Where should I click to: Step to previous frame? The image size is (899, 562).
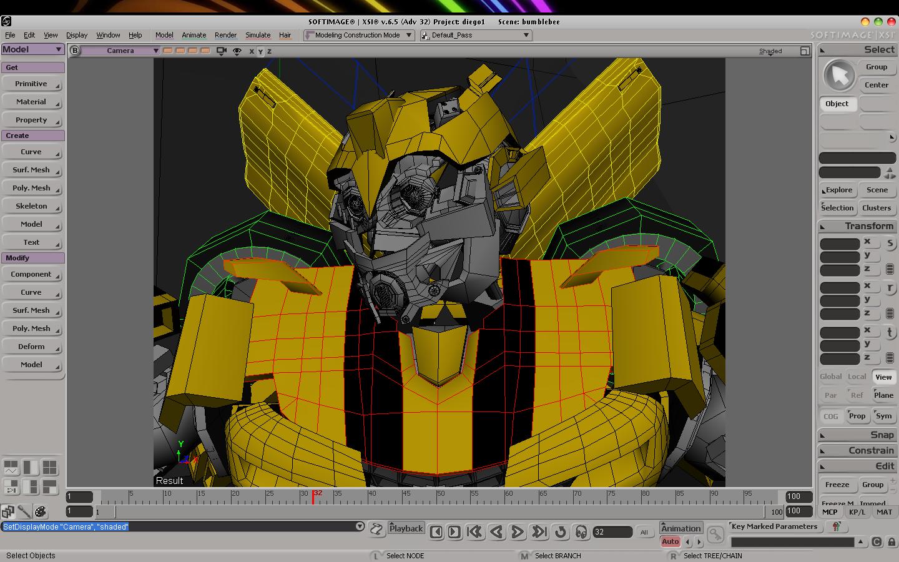(x=436, y=532)
